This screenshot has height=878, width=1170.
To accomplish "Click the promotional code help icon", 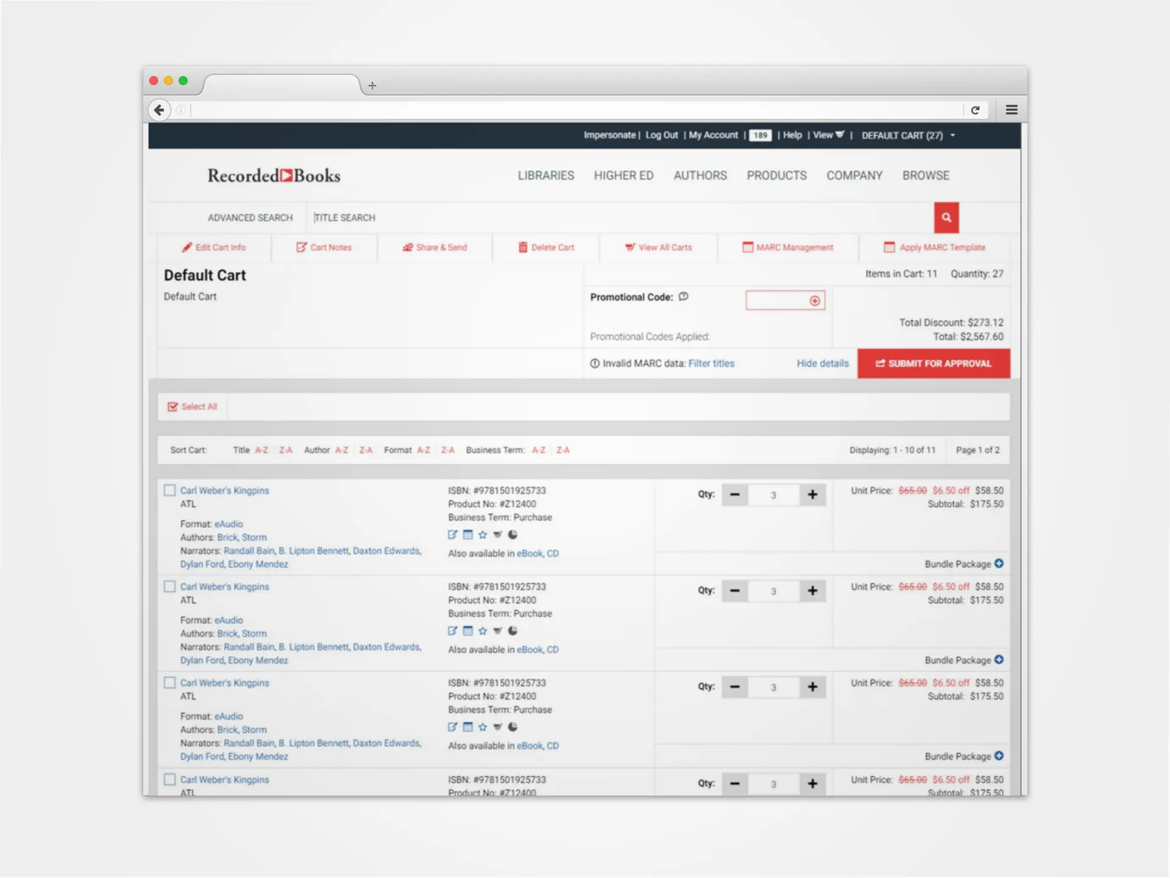I will click(684, 297).
